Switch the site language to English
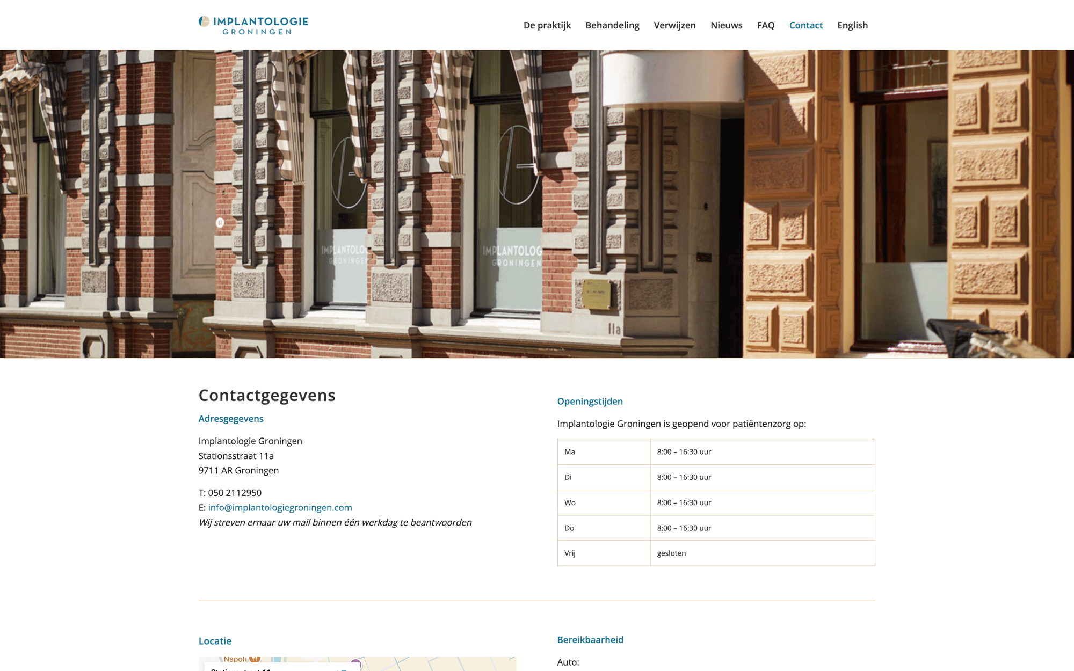The width and height of the screenshot is (1074, 671). point(852,25)
